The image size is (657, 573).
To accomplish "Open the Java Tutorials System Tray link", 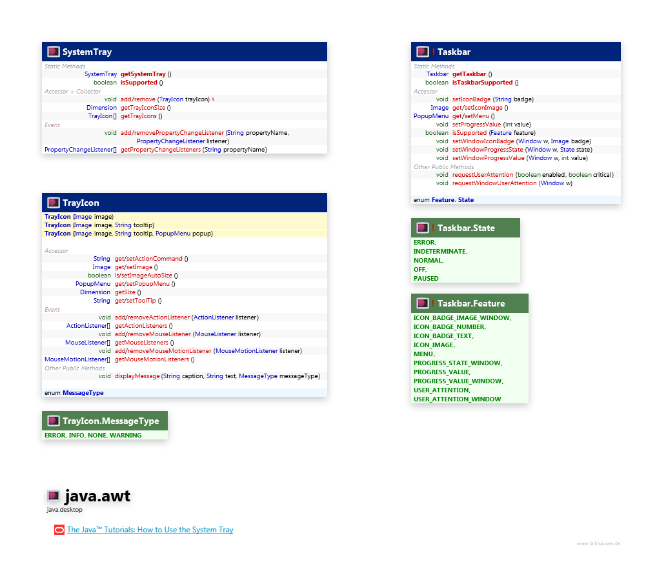I will click(x=150, y=530).
